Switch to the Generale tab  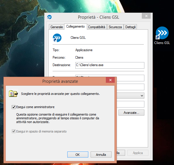pyautogui.click(x=56, y=27)
